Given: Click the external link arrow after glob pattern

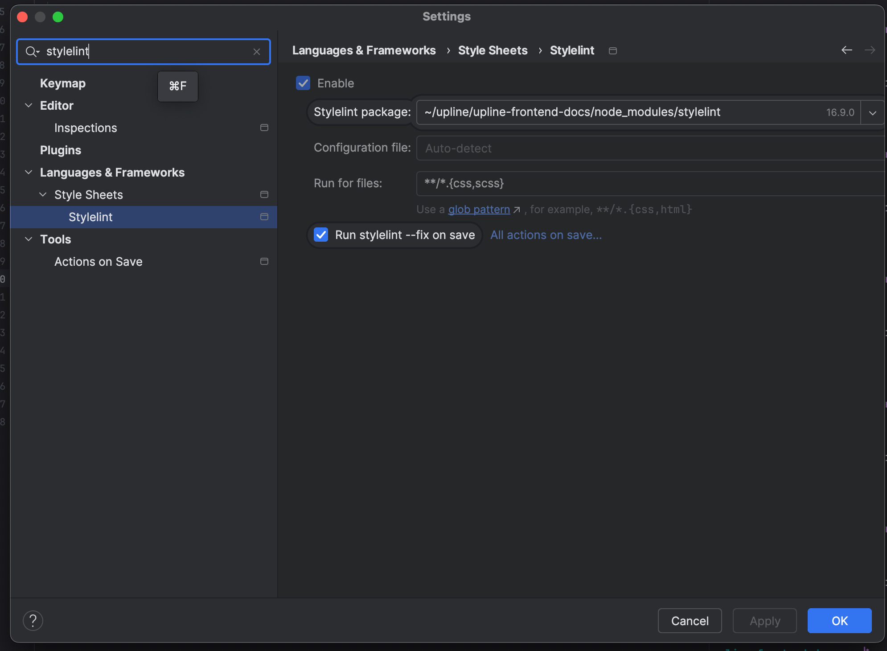Looking at the screenshot, I should (x=517, y=210).
